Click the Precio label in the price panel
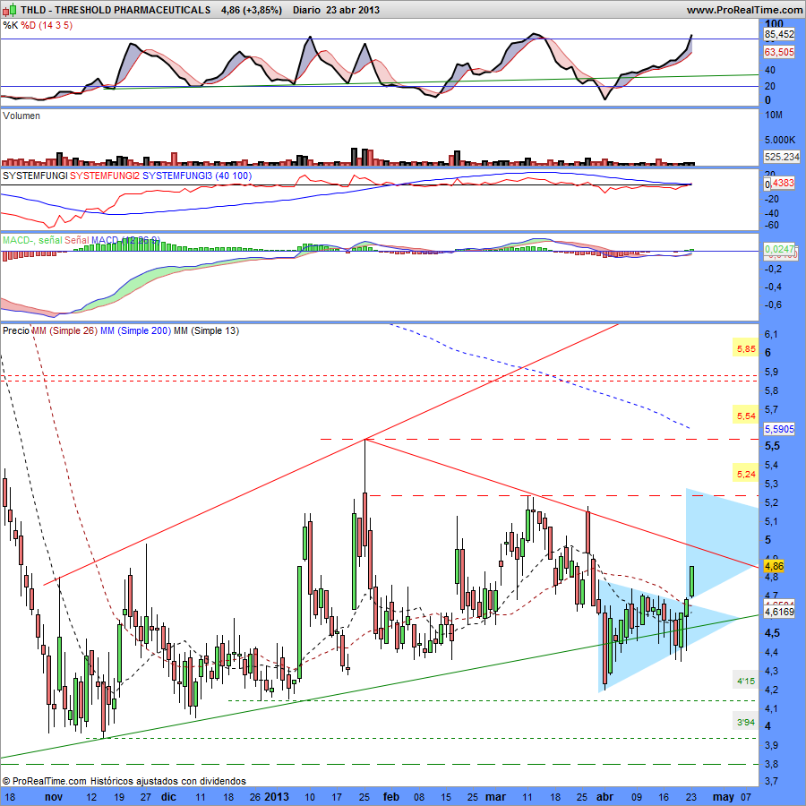 point(16,330)
